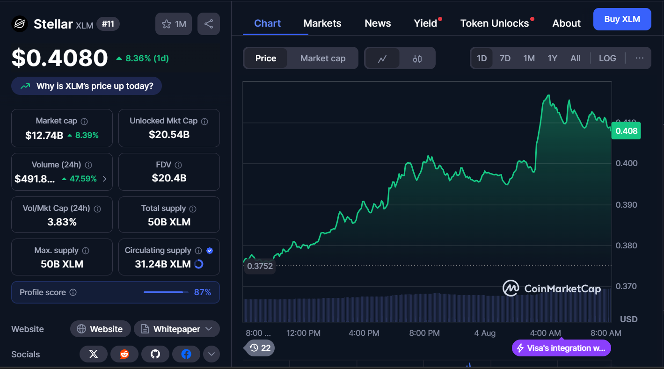Click the Market cap info icon
The width and height of the screenshot is (664, 369).
tap(84, 121)
